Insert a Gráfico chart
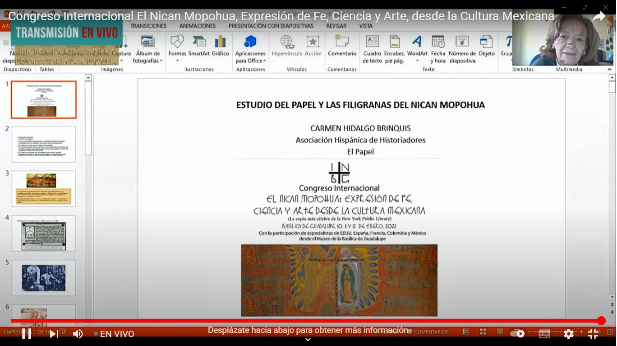 tap(221, 45)
